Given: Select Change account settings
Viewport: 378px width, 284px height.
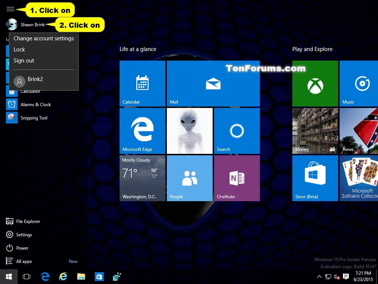Looking at the screenshot, I should [44, 38].
